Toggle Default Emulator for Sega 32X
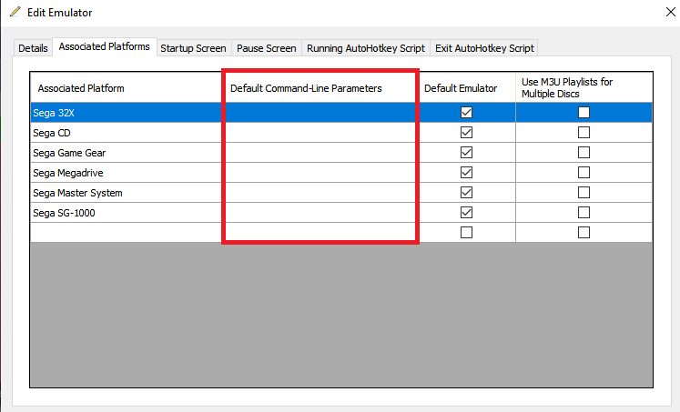The image size is (680, 412). [x=466, y=113]
